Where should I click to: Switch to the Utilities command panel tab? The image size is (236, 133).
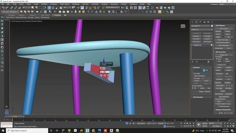coord(212,22)
